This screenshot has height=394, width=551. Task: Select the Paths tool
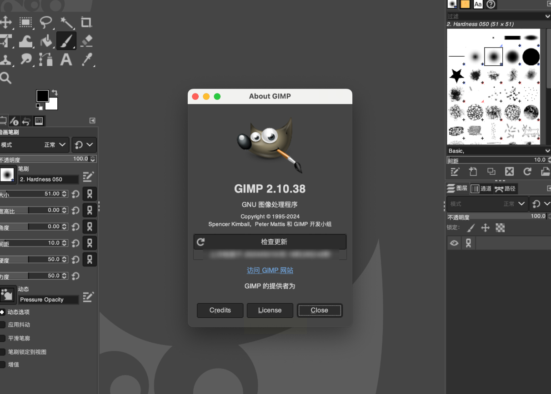tap(46, 59)
